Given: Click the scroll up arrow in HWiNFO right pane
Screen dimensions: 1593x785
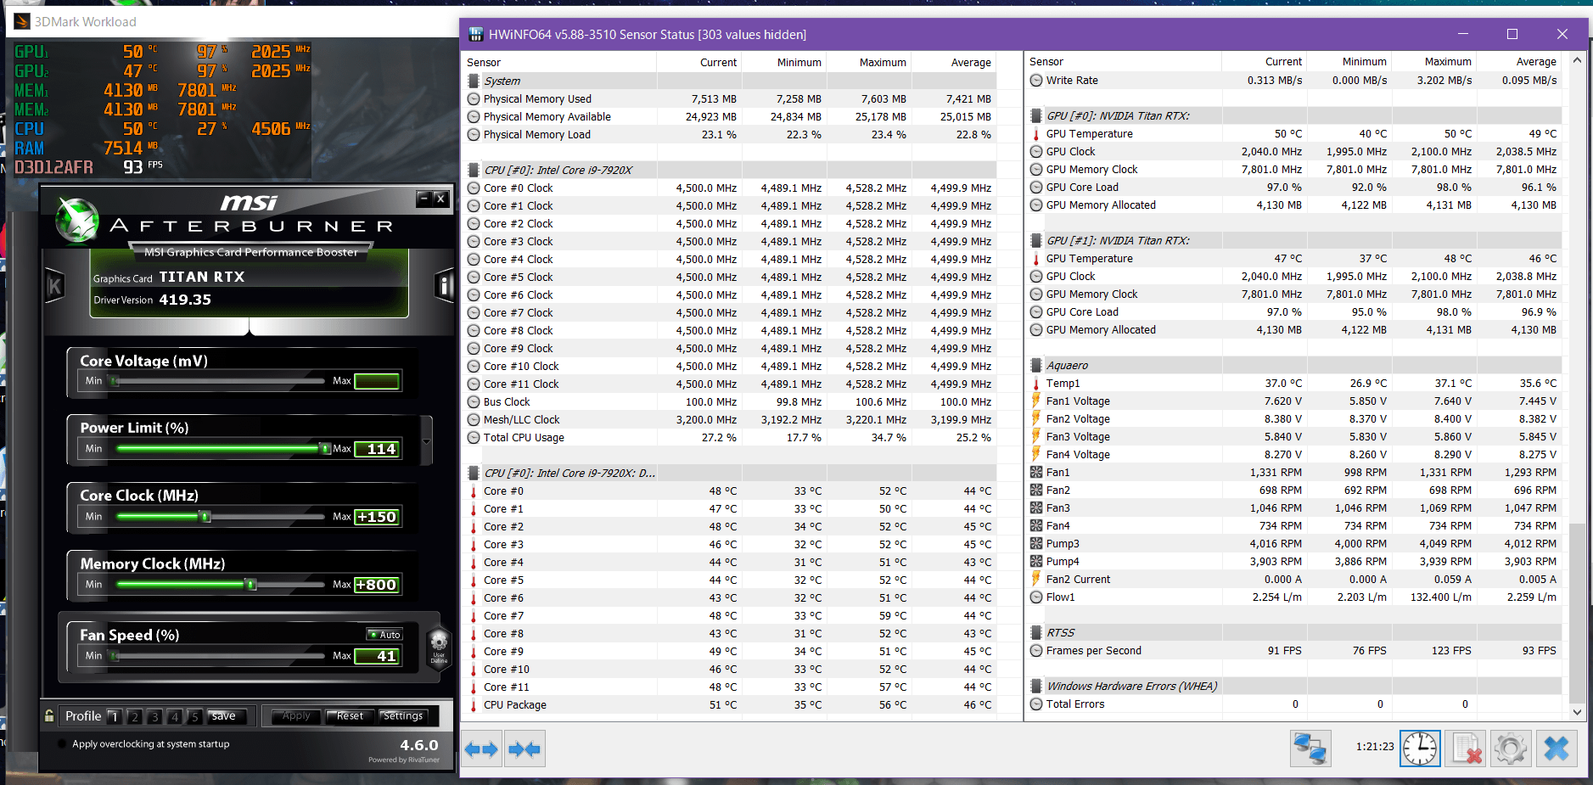Looking at the screenshot, I should click(x=1577, y=60).
